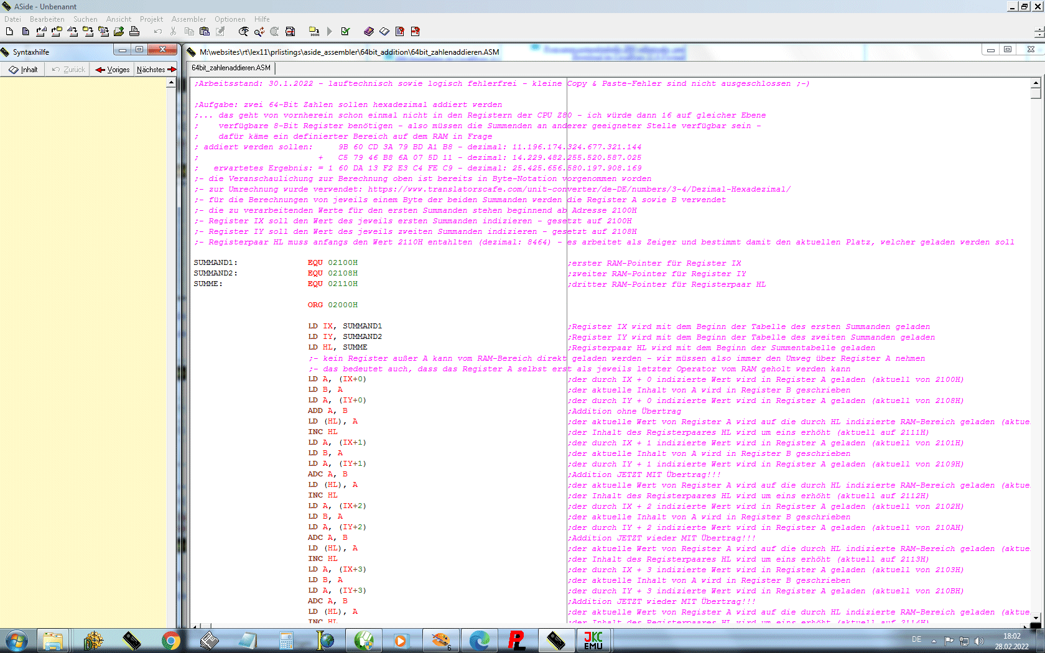Click the greyed edit icon after Paste
This screenshot has width=1045, height=653.
coord(220,31)
